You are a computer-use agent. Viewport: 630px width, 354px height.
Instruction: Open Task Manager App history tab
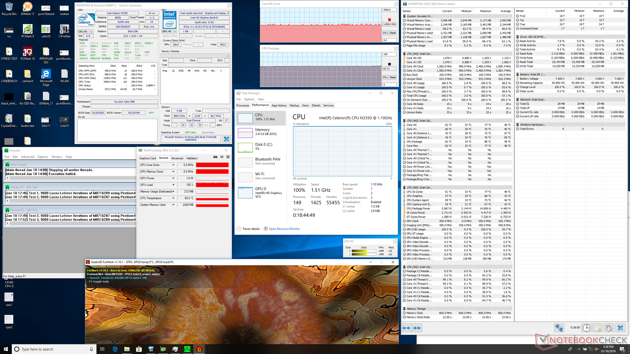pyautogui.click(x=279, y=106)
